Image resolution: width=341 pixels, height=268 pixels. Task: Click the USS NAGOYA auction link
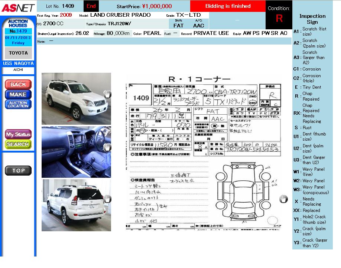18,63
